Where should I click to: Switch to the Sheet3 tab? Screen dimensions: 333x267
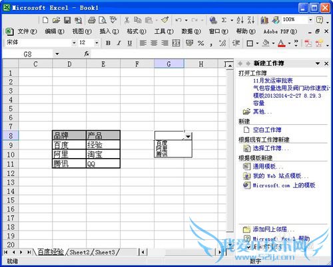click(105, 252)
